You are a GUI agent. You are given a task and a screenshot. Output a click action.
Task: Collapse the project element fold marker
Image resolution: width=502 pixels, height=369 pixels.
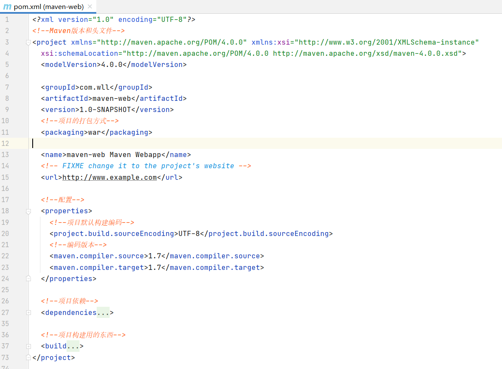tap(28, 42)
